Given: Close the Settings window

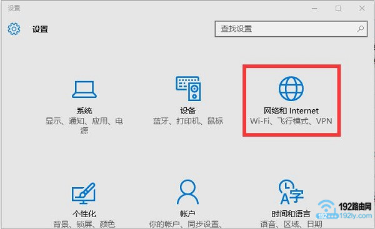Looking at the screenshot, I should pos(362,8).
